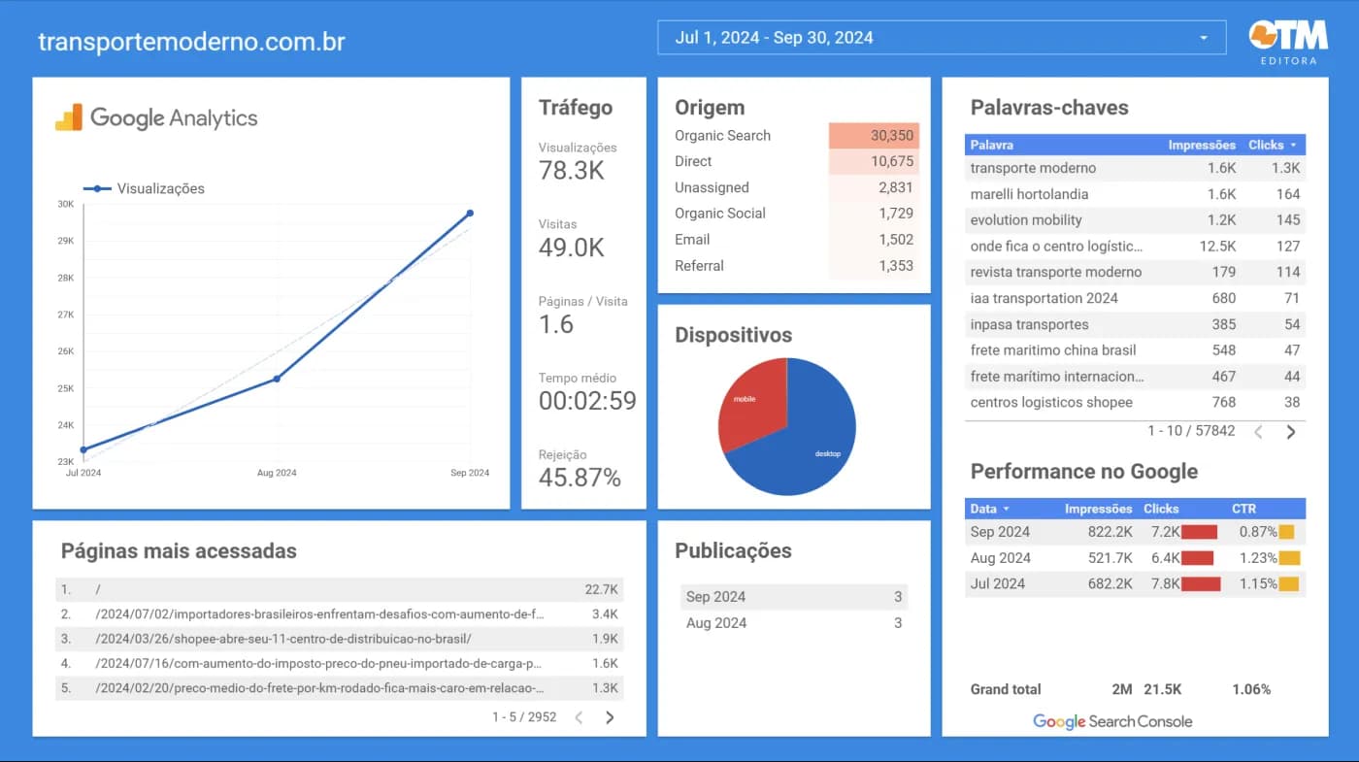The image size is (1359, 762).
Task: Select the Organic Search origin row
Action: pos(722,136)
